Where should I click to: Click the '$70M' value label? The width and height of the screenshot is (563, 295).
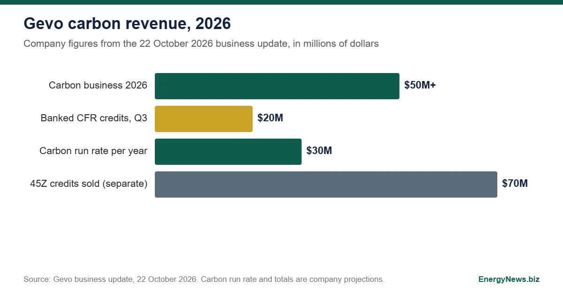click(515, 184)
